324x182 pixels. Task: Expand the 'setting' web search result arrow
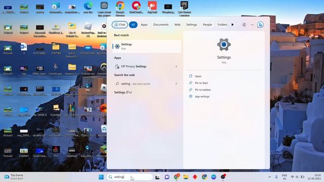coord(176,84)
